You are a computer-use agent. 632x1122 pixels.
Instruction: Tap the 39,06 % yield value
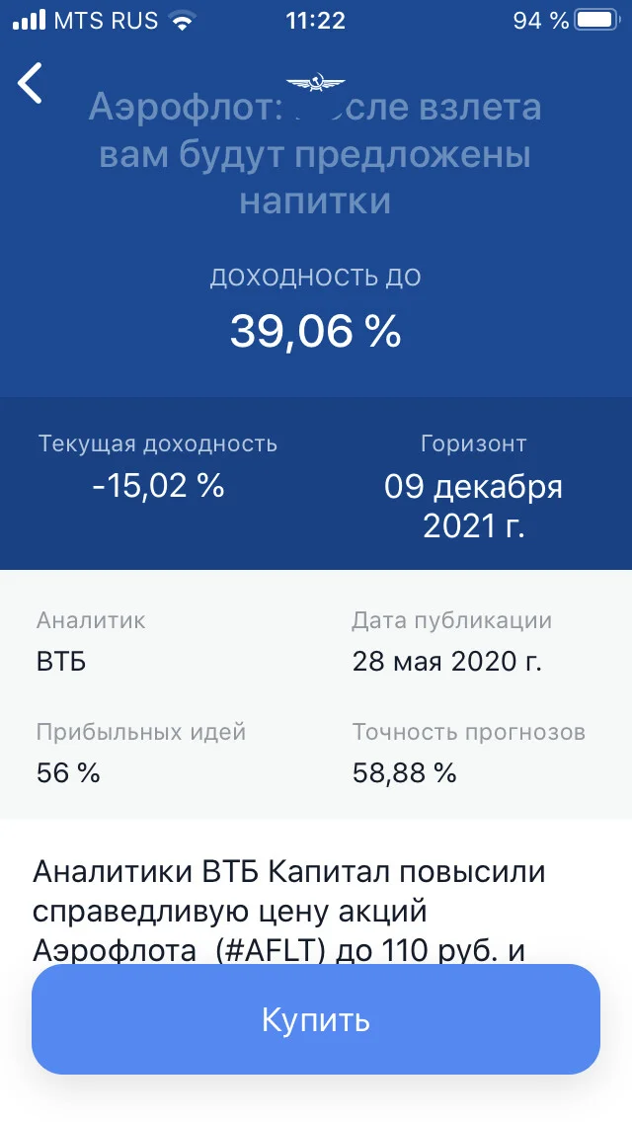[316, 331]
